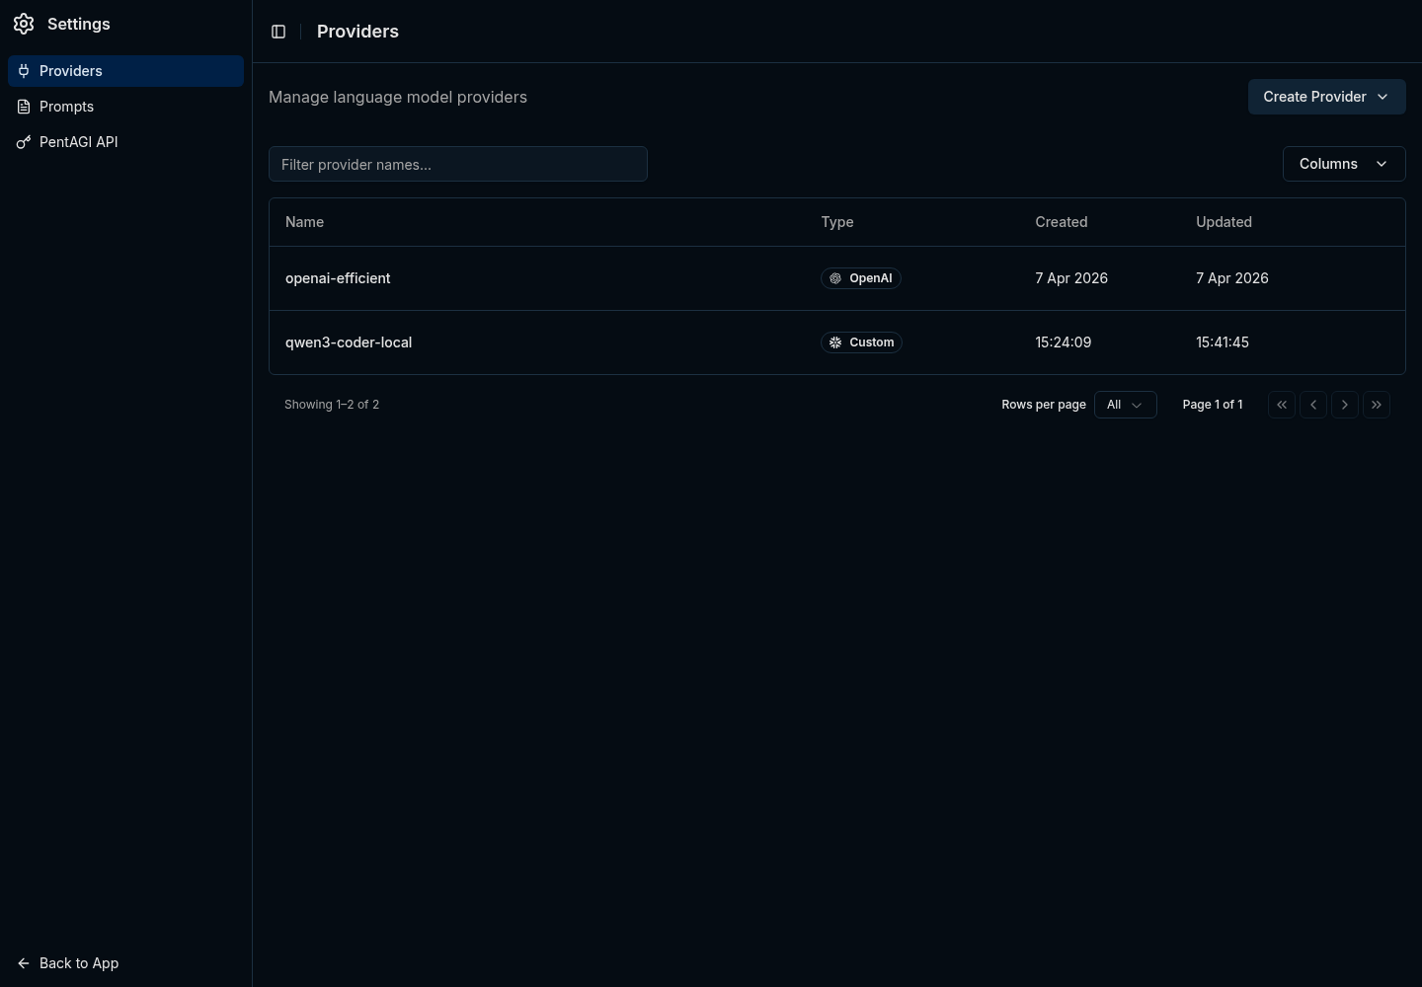
Task: Click the Prompts document icon
Action: [x=24, y=107]
